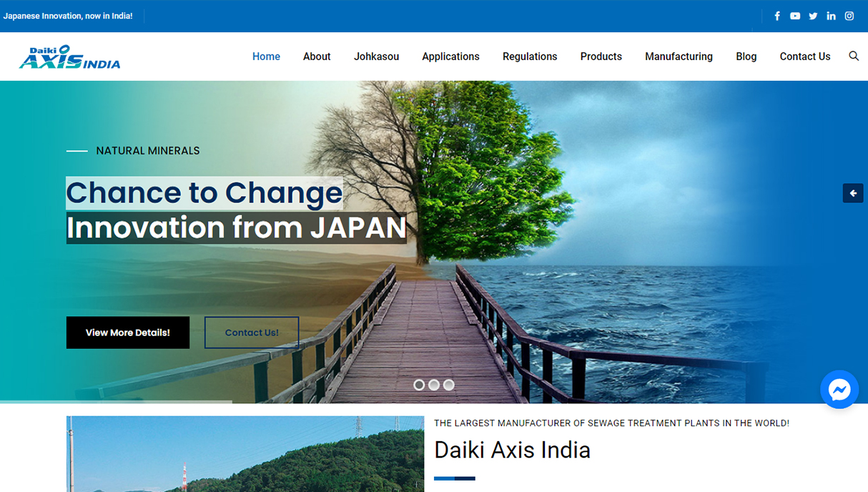Select the second slide indicator dot

tap(434, 385)
